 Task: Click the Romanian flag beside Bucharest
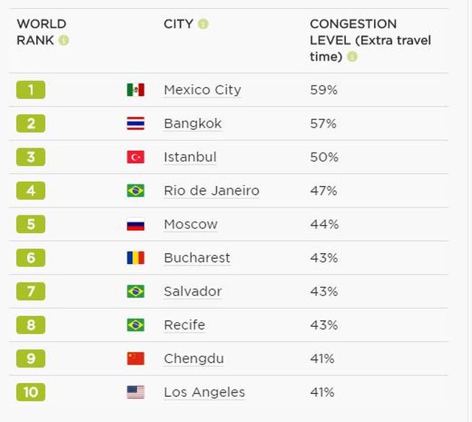[x=135, y=258]
